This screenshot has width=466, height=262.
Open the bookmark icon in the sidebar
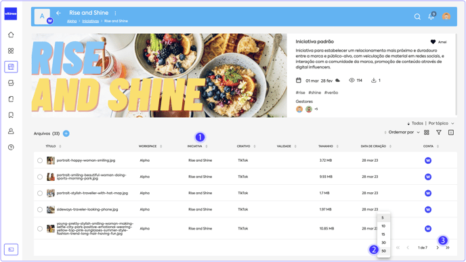[x=11, y=115]
